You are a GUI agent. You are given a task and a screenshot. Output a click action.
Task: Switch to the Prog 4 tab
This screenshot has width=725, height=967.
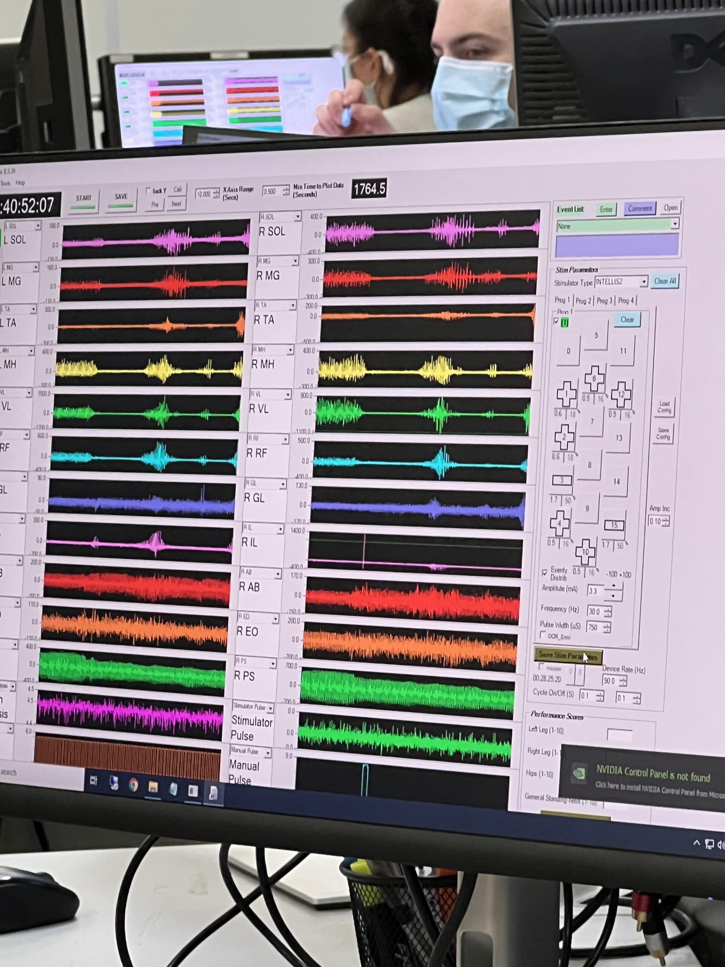[626, 301]
